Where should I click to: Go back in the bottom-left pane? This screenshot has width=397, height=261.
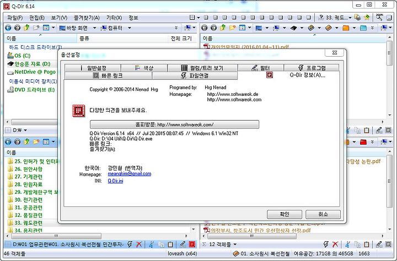click(x=8, y=142)
